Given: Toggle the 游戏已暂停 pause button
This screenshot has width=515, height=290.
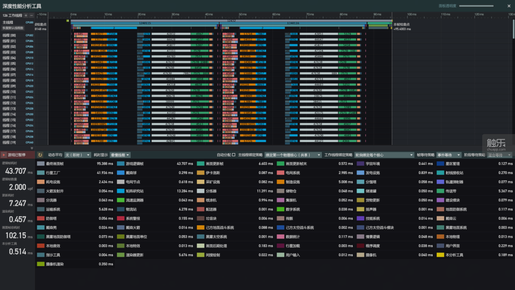Looking at the screenshot, I should 17,155.
